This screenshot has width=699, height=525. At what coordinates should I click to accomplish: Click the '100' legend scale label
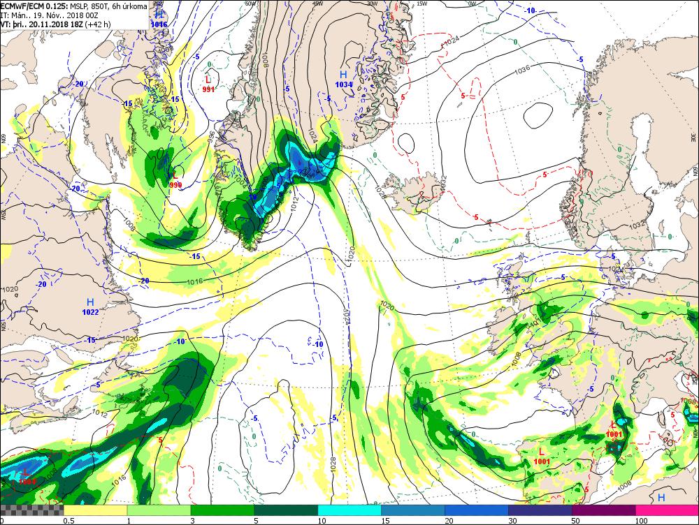pyautogui.click(x=641, y=521)
